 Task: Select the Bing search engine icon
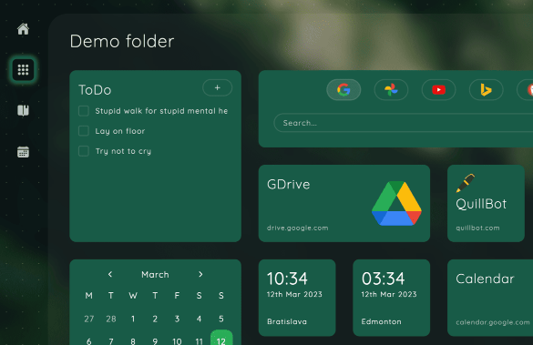[x=487, y=89]
